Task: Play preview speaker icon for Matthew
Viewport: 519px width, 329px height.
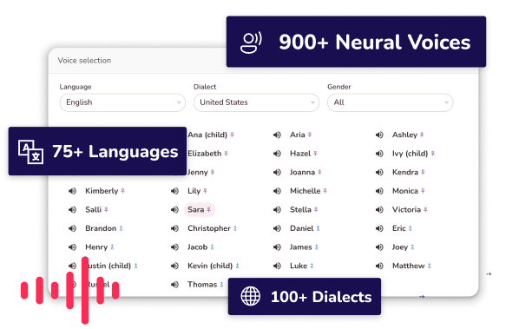Action: [x=379, y=266]
